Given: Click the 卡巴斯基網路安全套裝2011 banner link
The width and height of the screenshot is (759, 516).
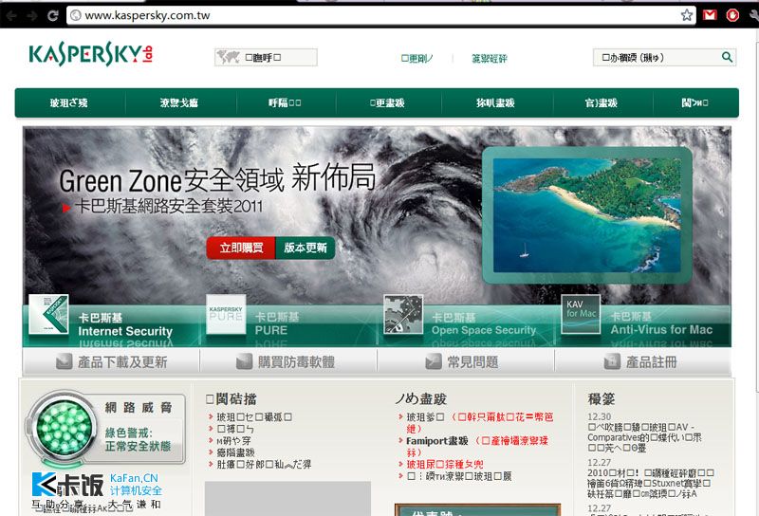Looking at the screenshot, I should click(169, 207).
